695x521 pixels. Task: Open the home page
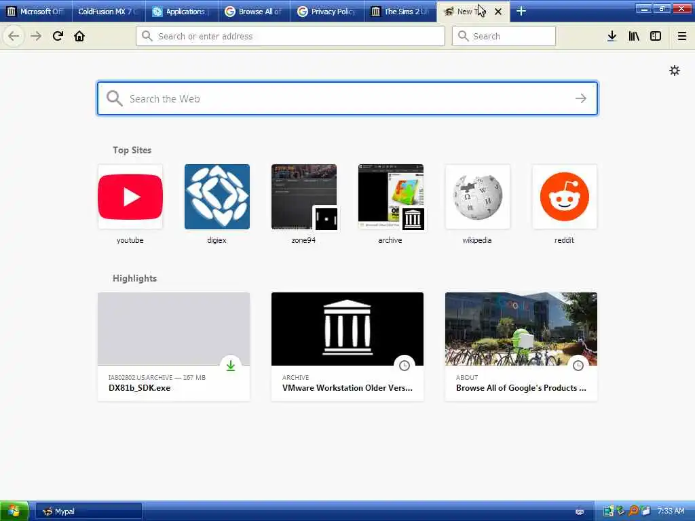79,36
